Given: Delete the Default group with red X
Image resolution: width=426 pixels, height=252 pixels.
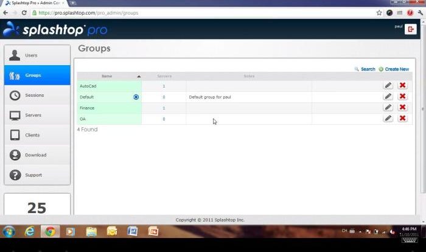Looking at the screenshot, I should point(402,96).
